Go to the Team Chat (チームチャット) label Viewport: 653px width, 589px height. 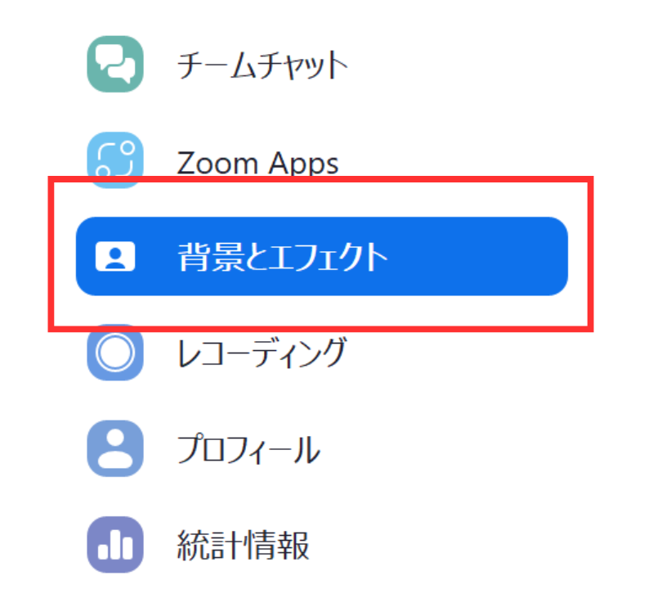[262, 65]
